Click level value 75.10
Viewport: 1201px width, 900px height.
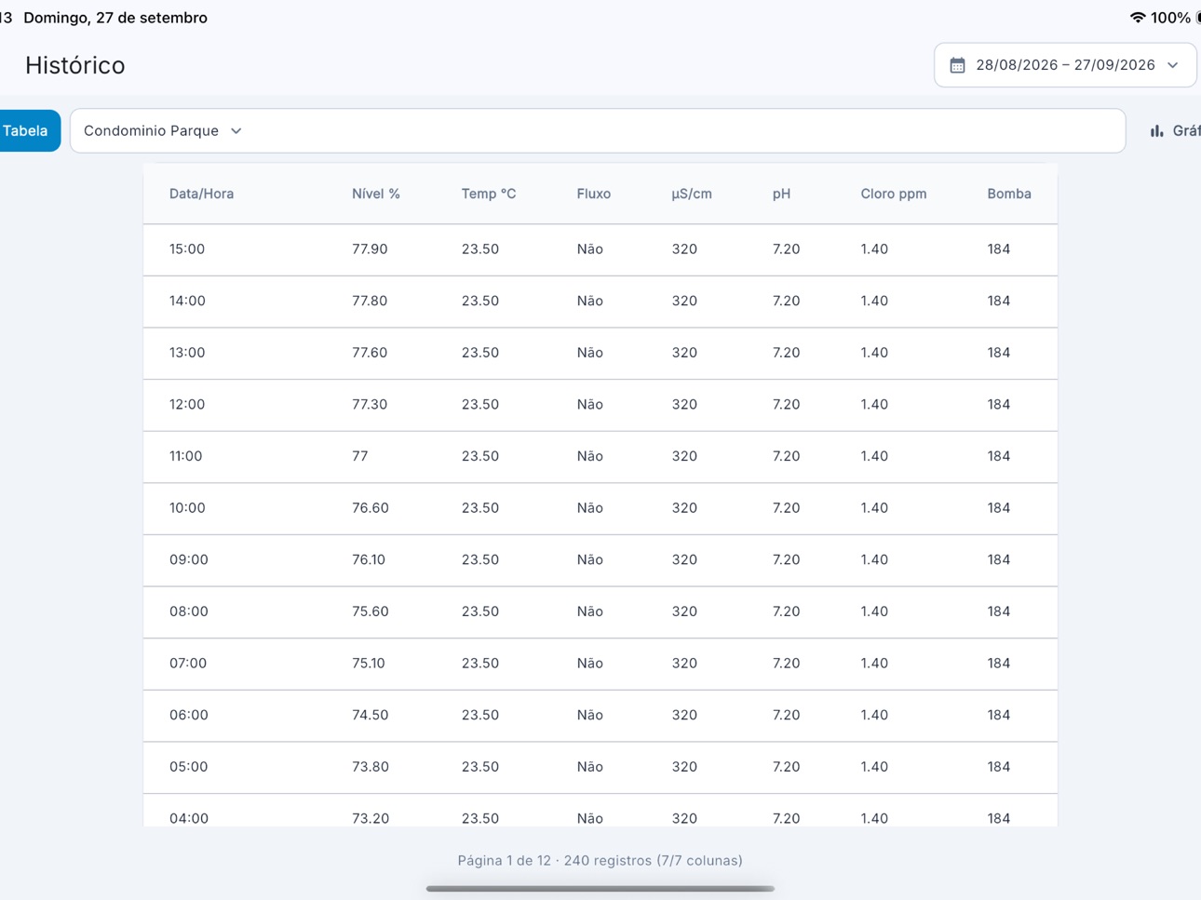[369, 664]
